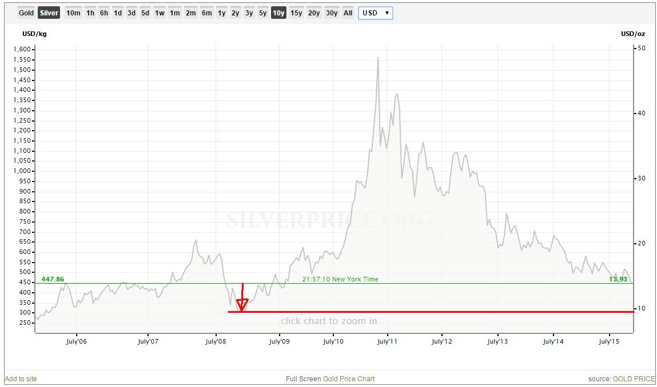Click the Add to site link

(21, 378)
